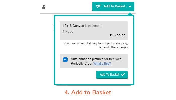Click the teal pointer triangle atop the popup
The image size is (176, 100).
click(130, 14)
